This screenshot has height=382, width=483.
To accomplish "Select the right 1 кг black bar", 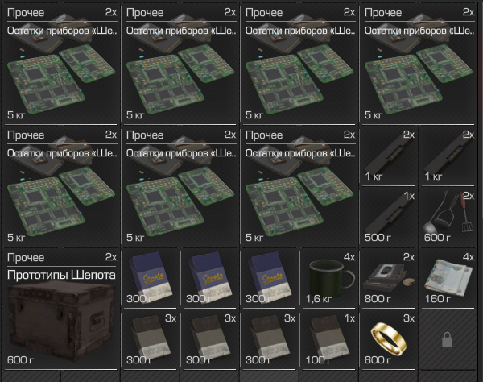I will [x=448, y=156].
